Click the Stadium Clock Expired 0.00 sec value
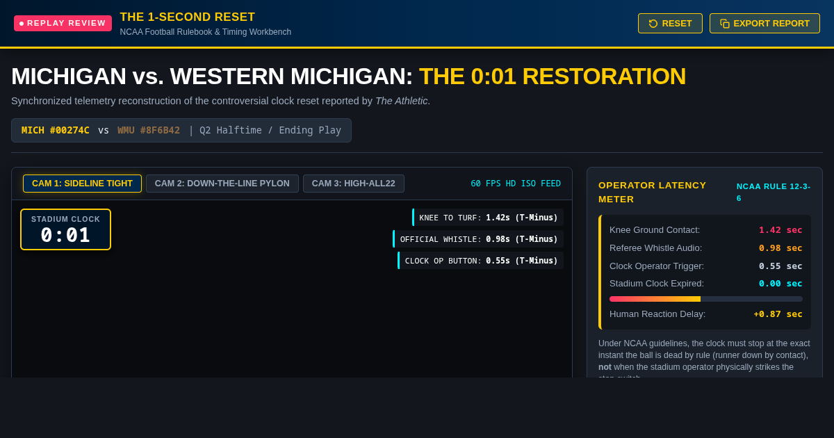This screenshot has width=834, height=438. coord(780,284)
